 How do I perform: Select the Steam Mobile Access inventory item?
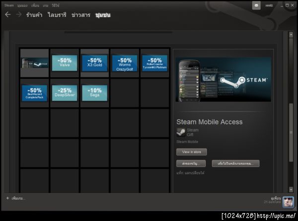(x=35, y=63)
